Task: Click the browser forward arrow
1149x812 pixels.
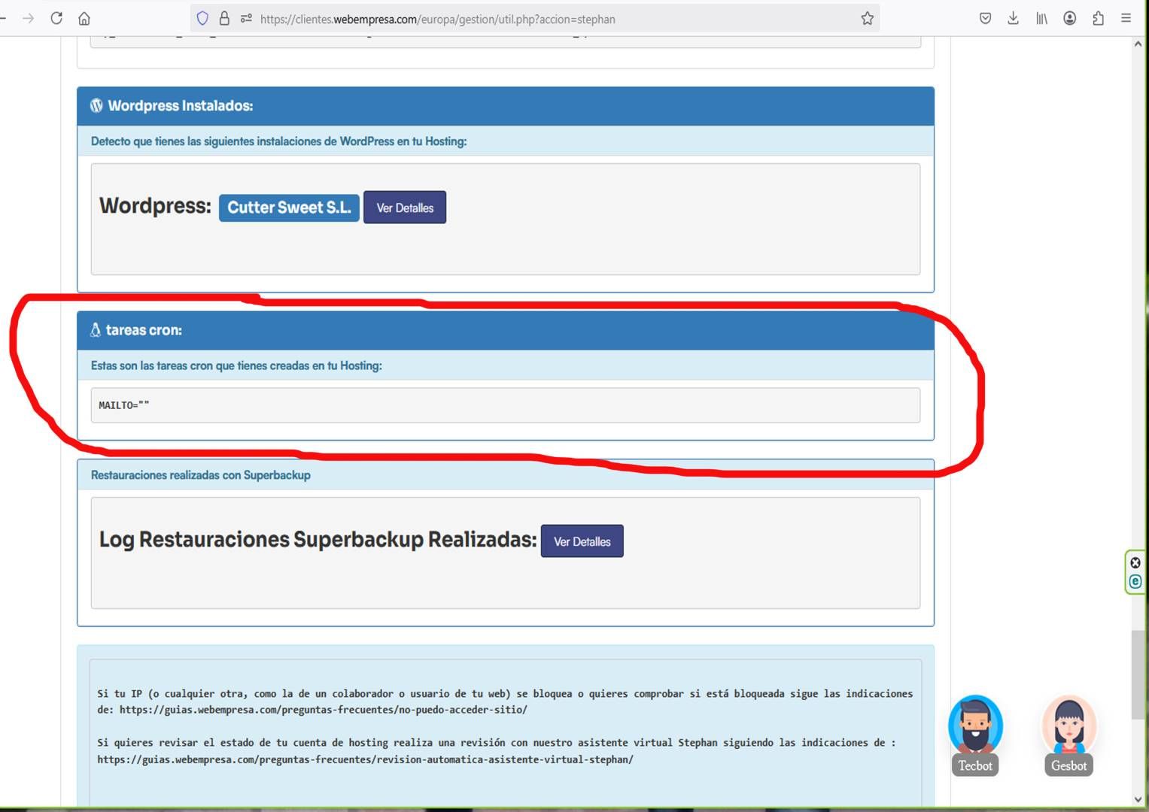Action: (29, 18)
